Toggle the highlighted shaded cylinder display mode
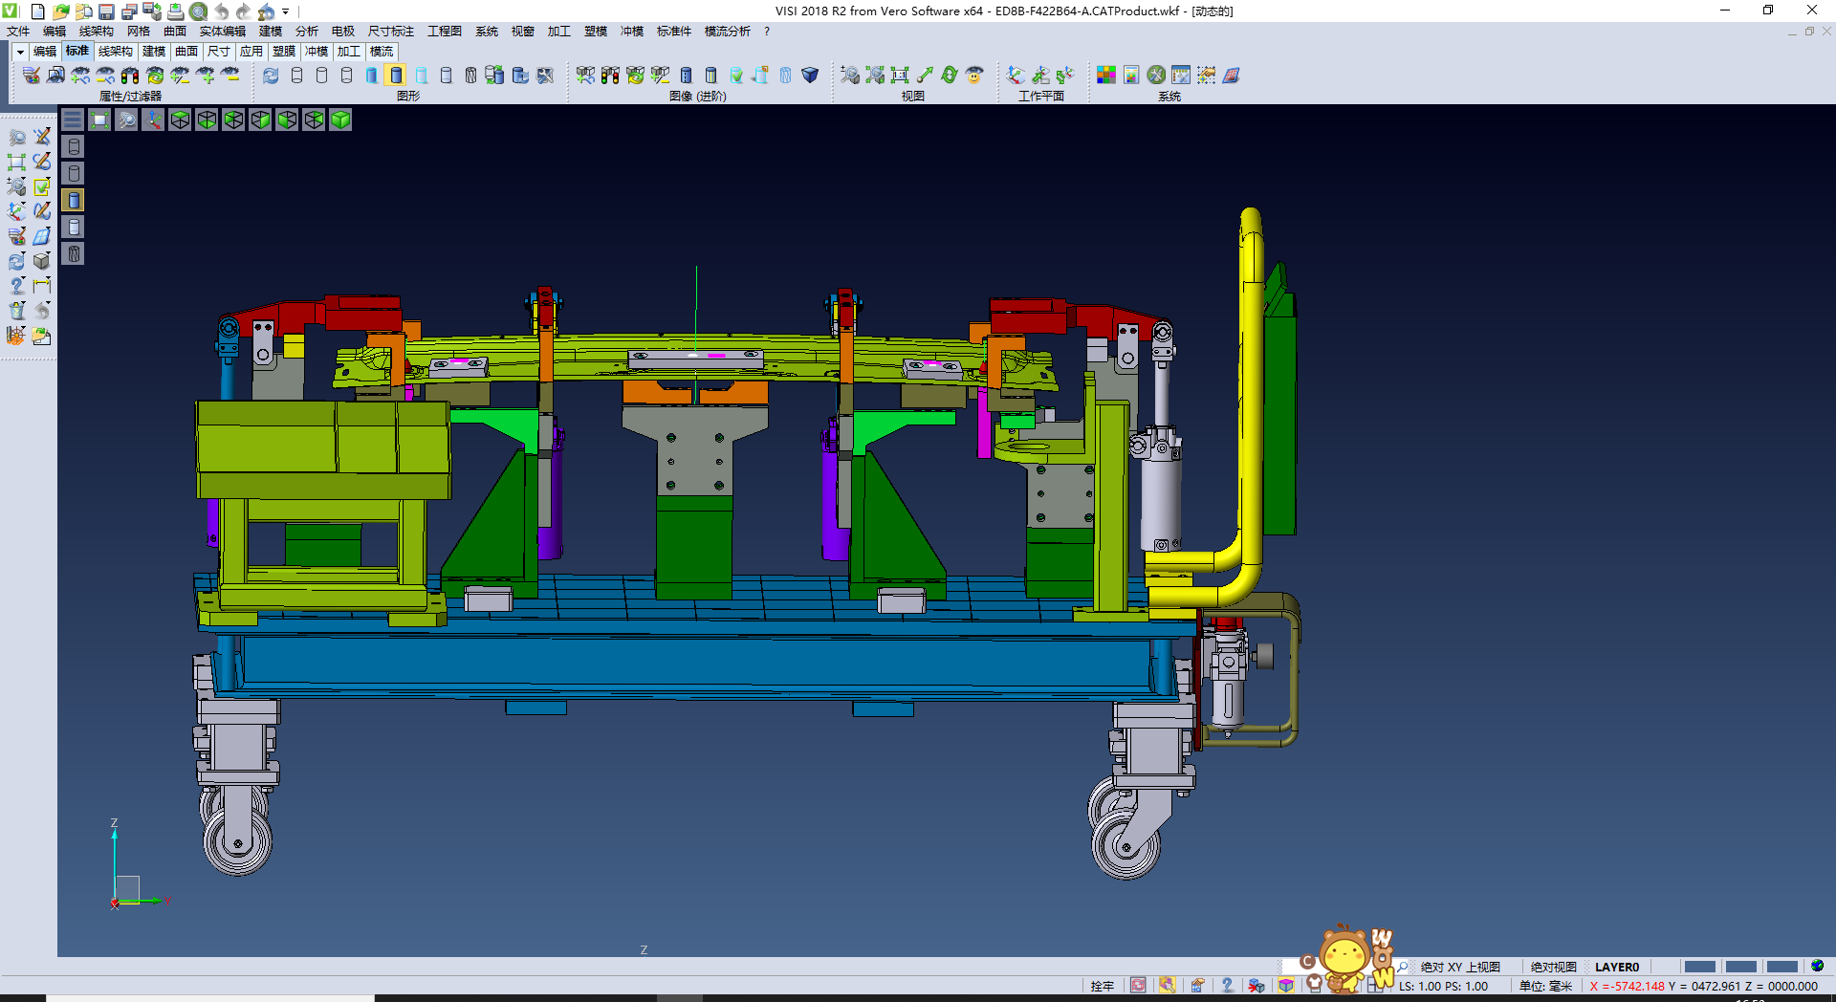The width and height of the screenshot is (1836, 1002). 396,76
